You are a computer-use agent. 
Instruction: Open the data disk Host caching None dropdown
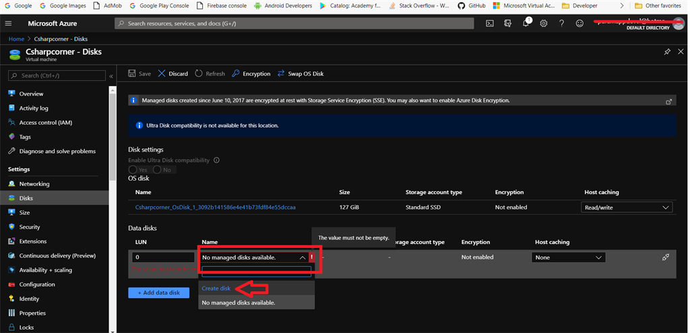tap(568, 258)
